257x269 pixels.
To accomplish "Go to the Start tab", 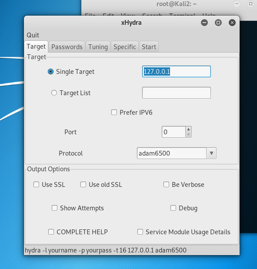I will (x=149, y=47).
